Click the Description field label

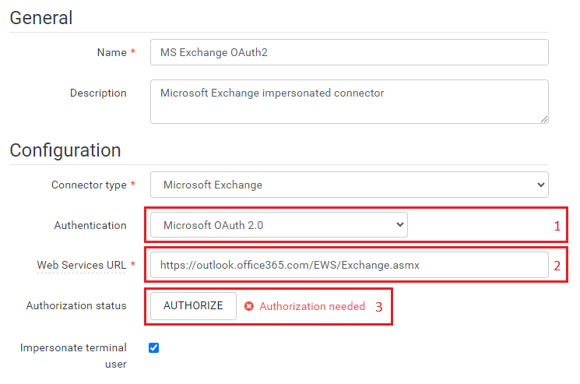98,93
